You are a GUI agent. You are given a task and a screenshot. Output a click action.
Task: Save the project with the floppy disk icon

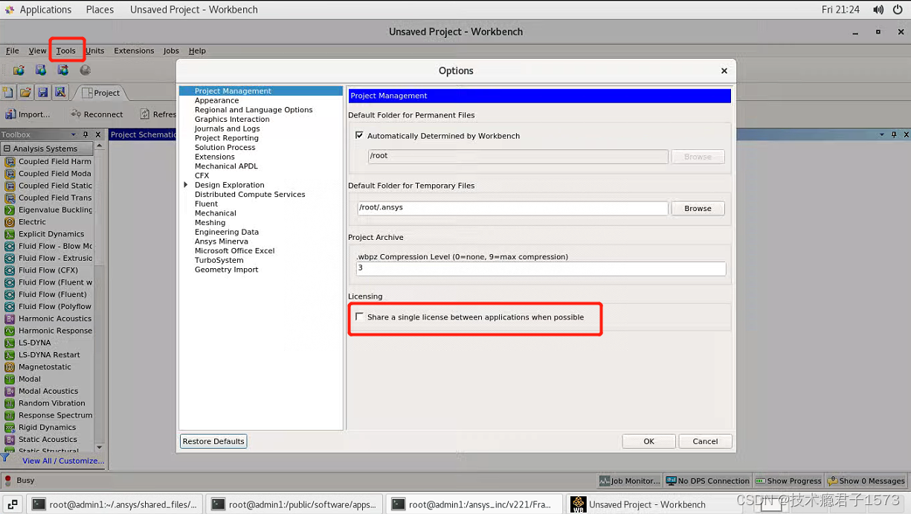coord(42,92)
